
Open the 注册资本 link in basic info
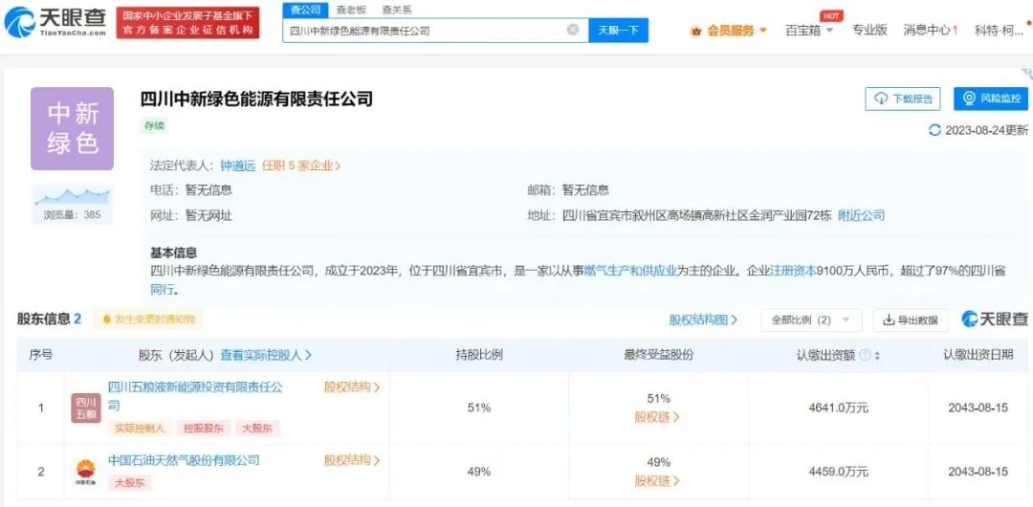pyautogui.click(x=793, y=270)
